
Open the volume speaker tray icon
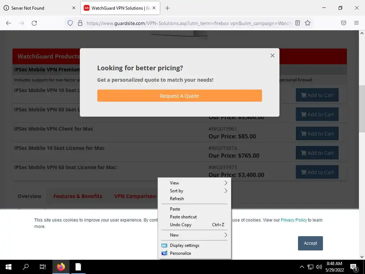click(x=319, y=267)
